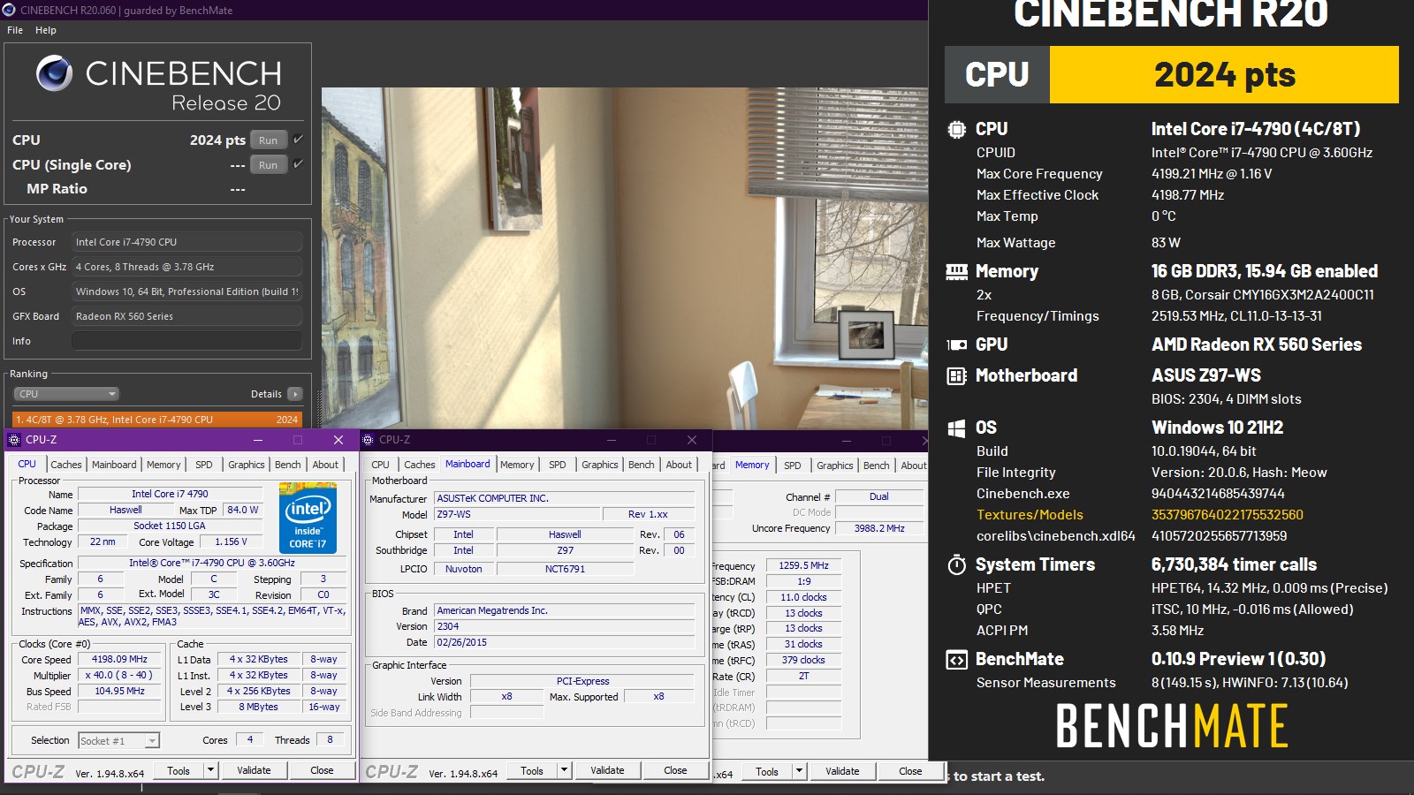Image resolution: width=1414 pixels, height=795 pixels.
Task: Minimize the first CPU-Z window
Action: point(258,440)
